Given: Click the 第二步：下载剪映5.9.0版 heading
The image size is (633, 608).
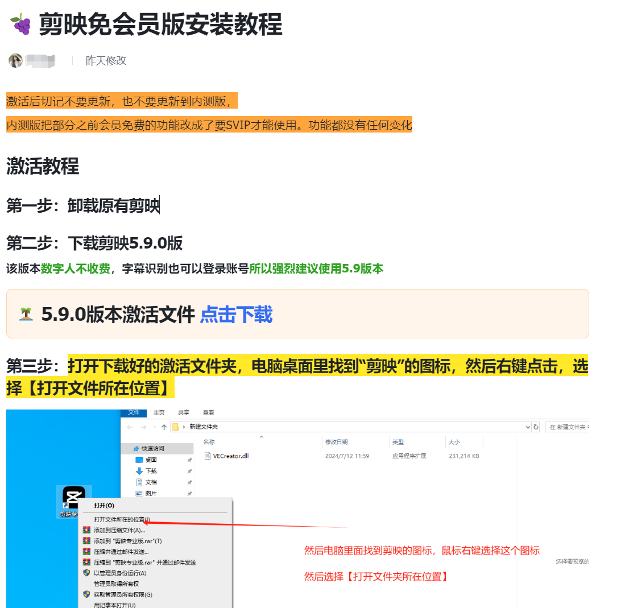Looking at the screenshot, I should click(x=94, y=243).
